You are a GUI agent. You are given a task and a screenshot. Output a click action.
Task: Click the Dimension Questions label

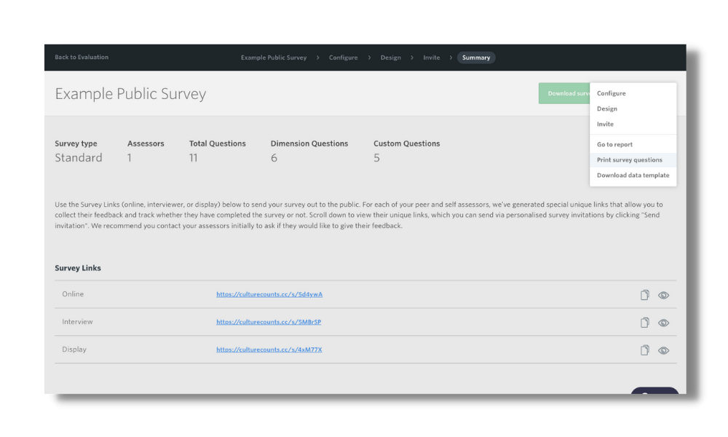coord(309,143)
